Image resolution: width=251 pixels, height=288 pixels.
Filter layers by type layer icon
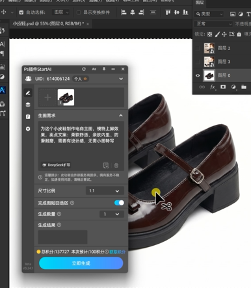248,14
